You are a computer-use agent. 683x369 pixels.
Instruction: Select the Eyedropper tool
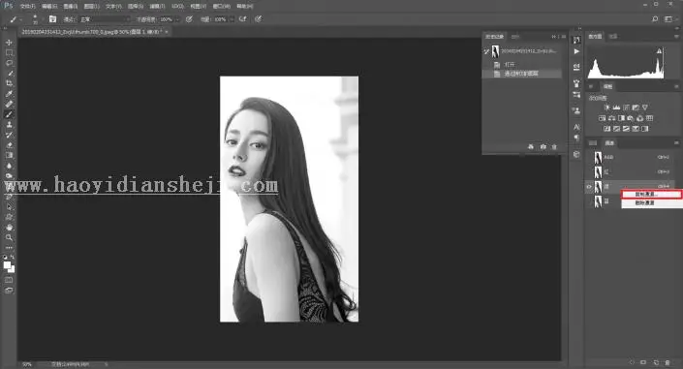[x=9, y=94]
